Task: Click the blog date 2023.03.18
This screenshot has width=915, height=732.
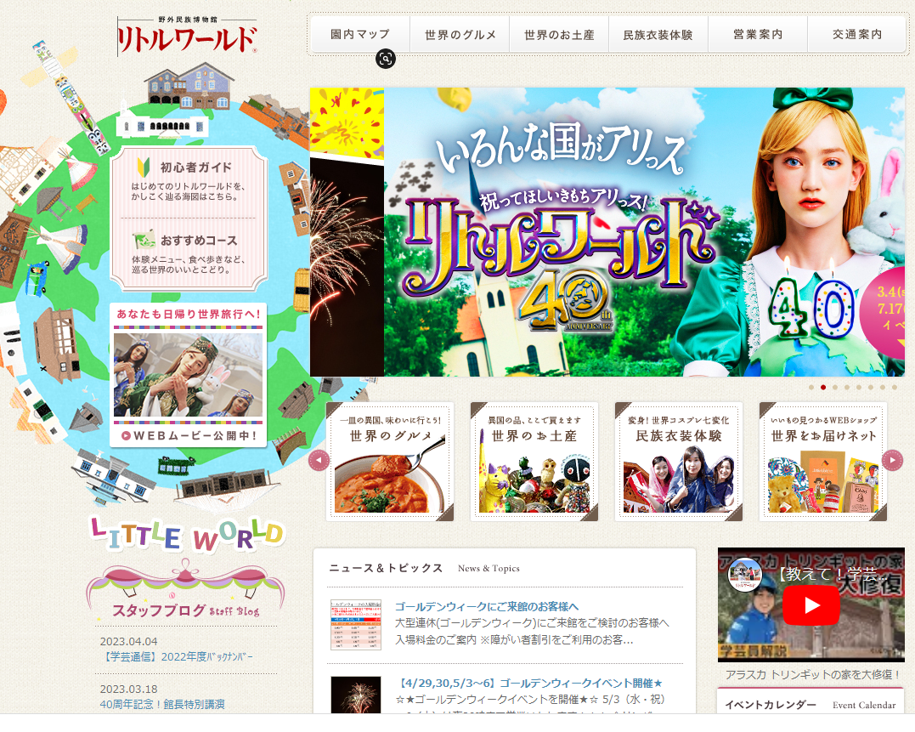Action: click(x=128, y=689)
